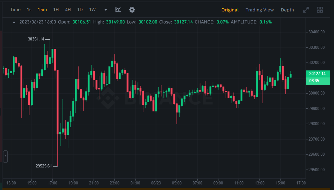Switch chart interval to 4H
334x190 pixels.
tap(68, 10)
